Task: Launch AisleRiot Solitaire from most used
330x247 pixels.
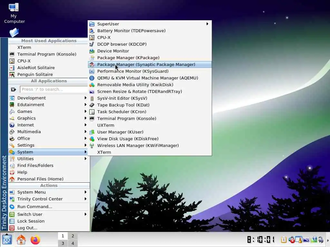Action: click(x=48, y=68)
